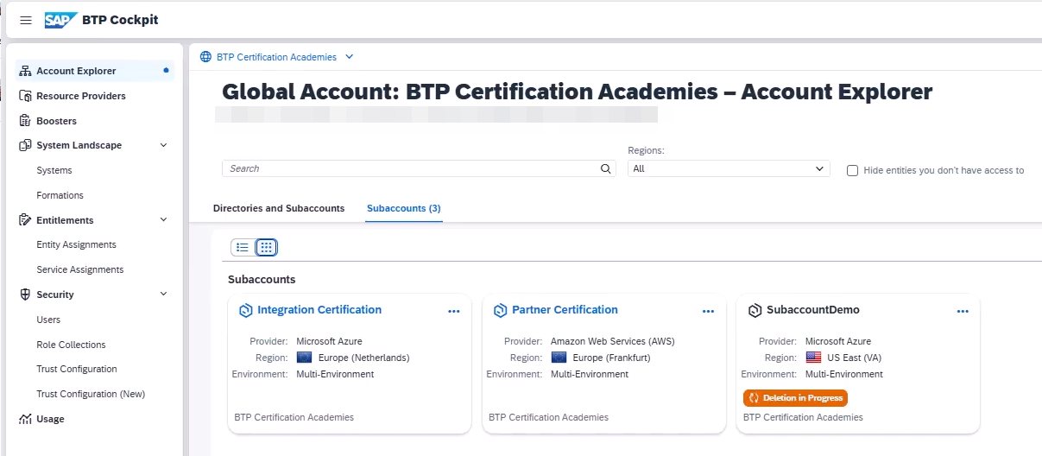Open the hamburger navigation menu
Image resolution: width=1042 pixels, height=456 pixels.
[x=26, y=20]
